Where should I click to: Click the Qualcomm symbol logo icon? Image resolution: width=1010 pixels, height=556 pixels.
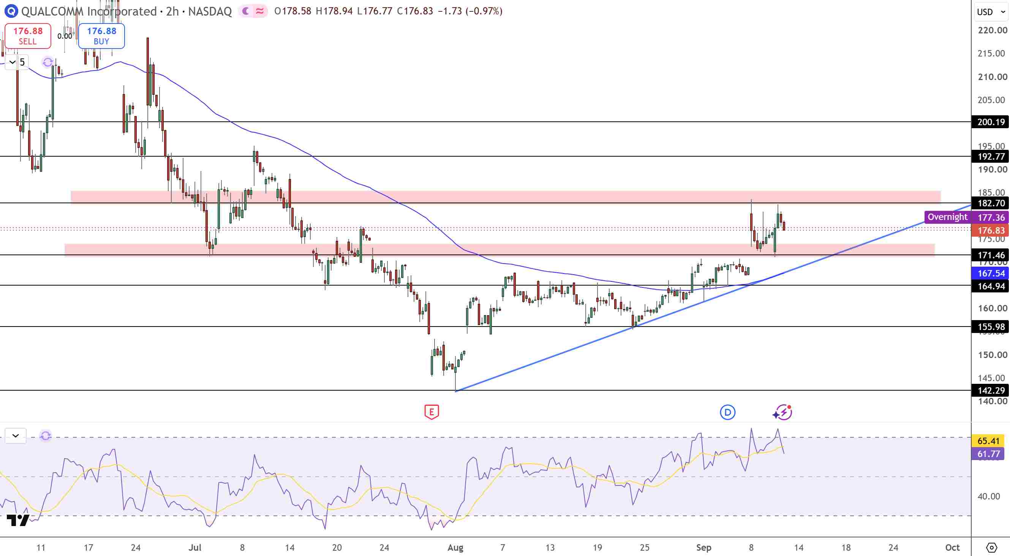11,11
